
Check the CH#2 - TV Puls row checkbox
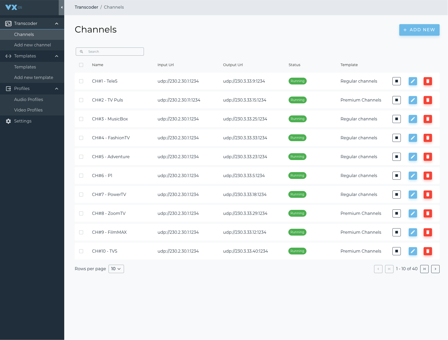point(81,100)
